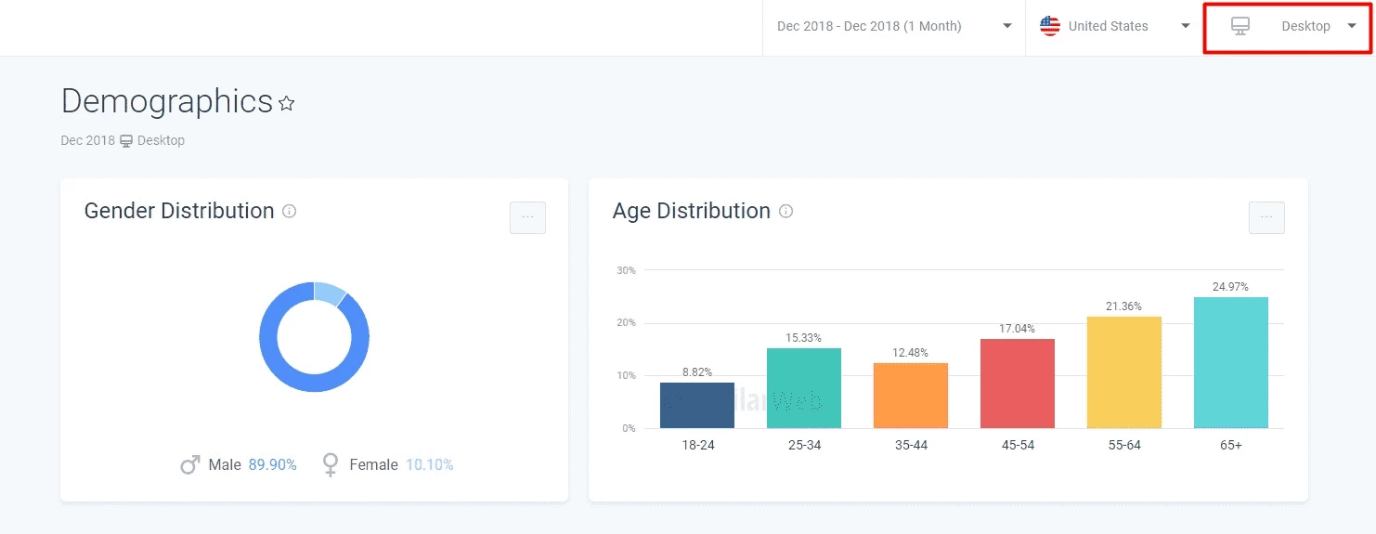Click the 65+ turquoise bar
This screenshot has width=1376, height=534.
pos(1231,362)
